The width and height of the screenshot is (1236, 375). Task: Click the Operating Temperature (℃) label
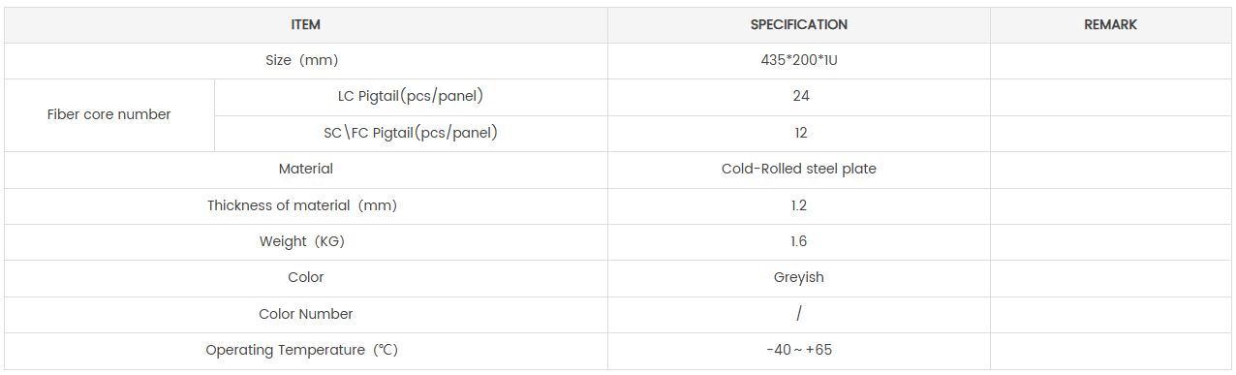pos(302,350)
